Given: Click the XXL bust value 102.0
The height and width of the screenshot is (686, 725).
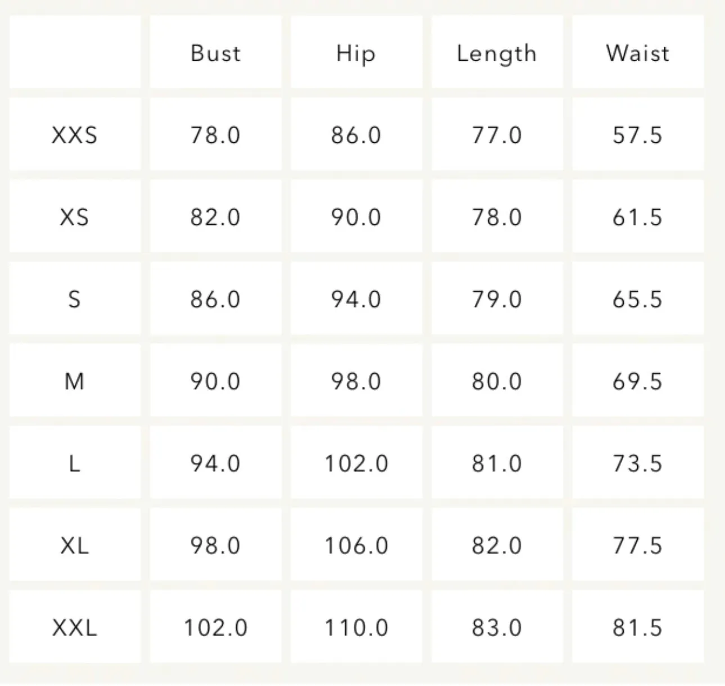Looking at the screenshot, I should [216, 628].
